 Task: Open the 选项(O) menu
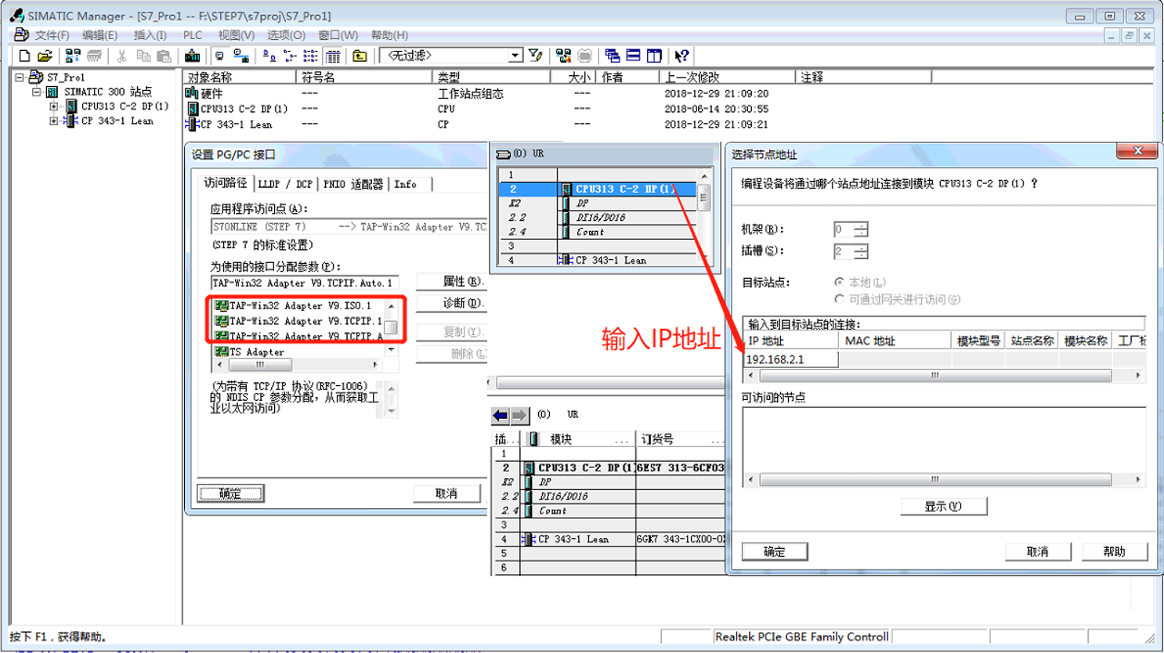(286, 35)
